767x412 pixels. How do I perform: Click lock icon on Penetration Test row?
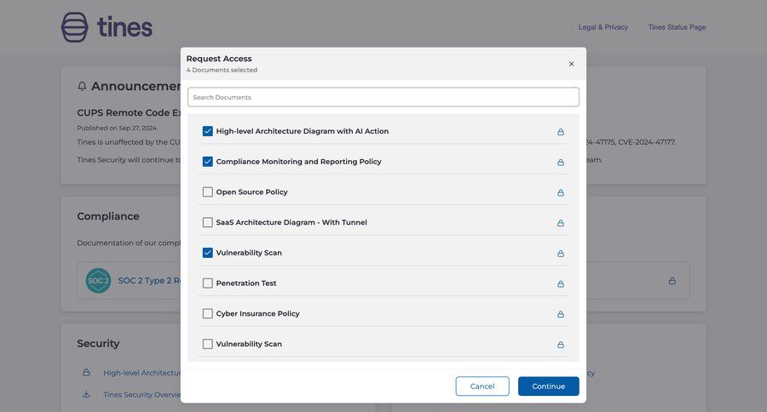[561, 284]
